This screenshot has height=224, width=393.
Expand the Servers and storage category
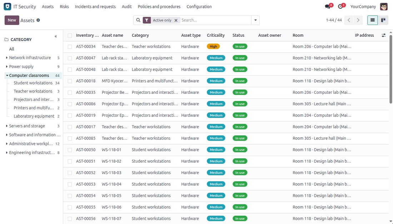(6, 126)
